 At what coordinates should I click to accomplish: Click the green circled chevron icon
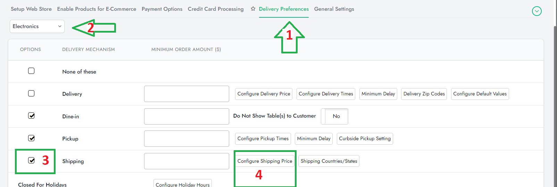537,11
